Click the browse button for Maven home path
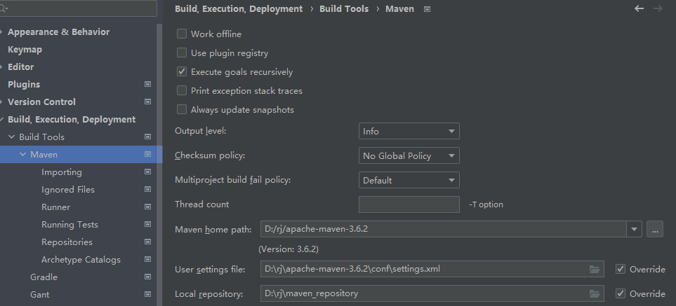The width and height of the screenshot is (676, 306). (655, 229)
